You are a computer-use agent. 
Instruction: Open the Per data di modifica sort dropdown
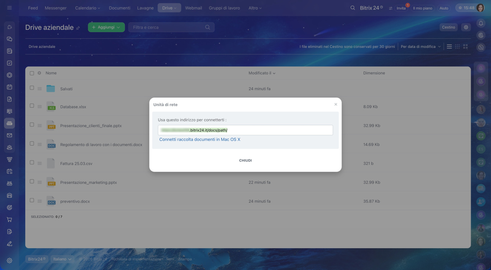420,46
